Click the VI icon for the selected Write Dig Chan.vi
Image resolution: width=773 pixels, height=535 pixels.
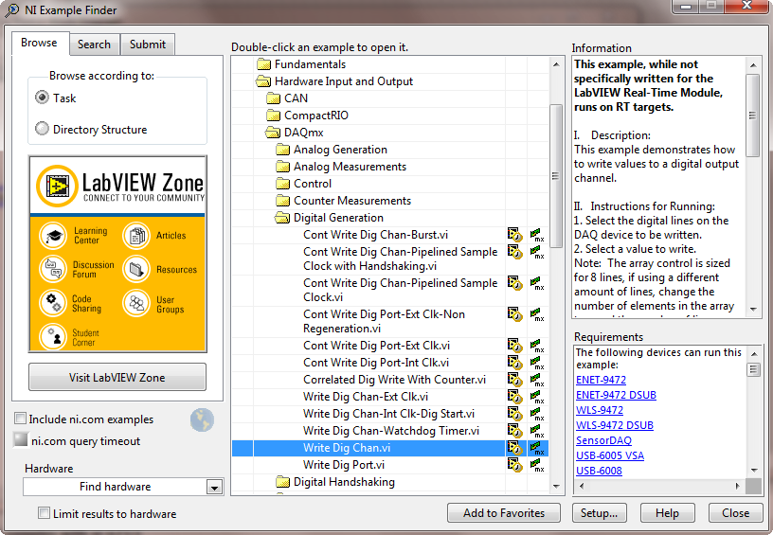pos(514,448)
